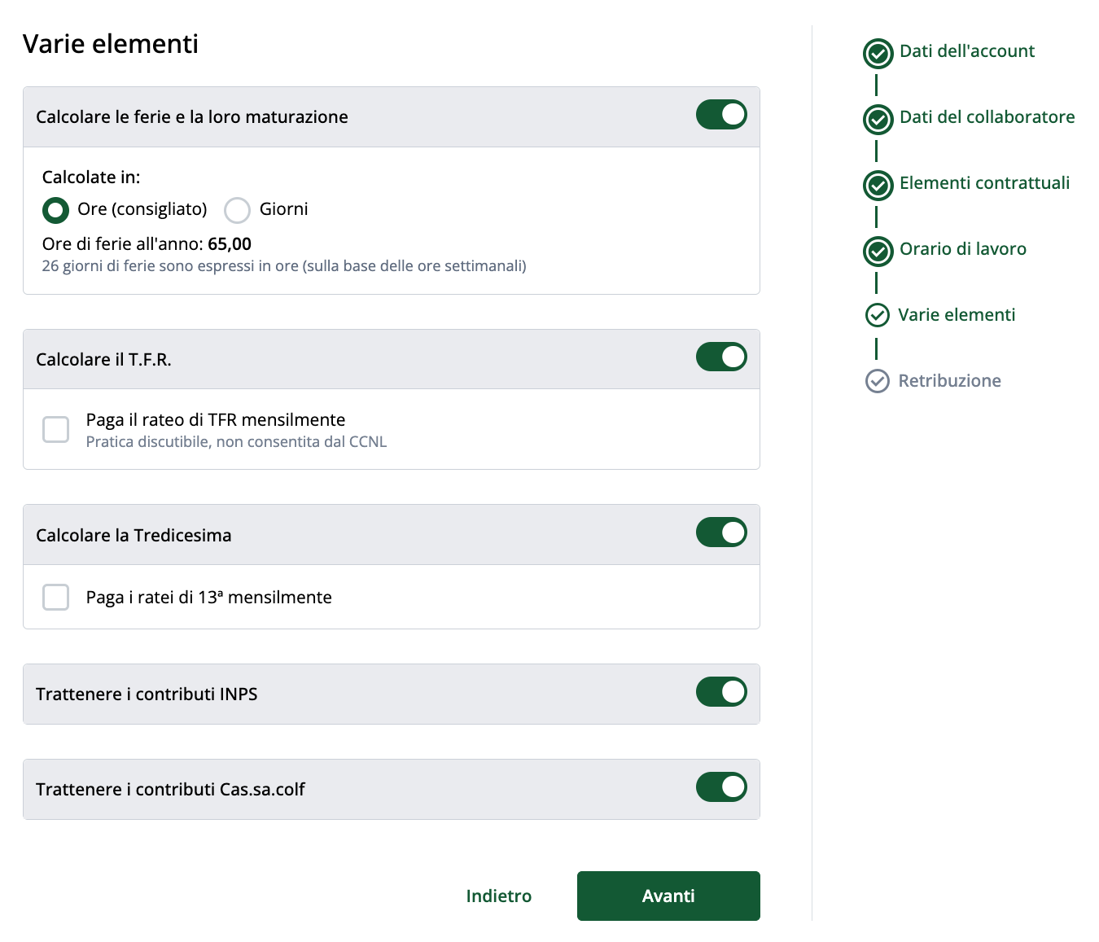
Task: Click the Calcolare la Tredicesima section header
Action: point(134,535)
